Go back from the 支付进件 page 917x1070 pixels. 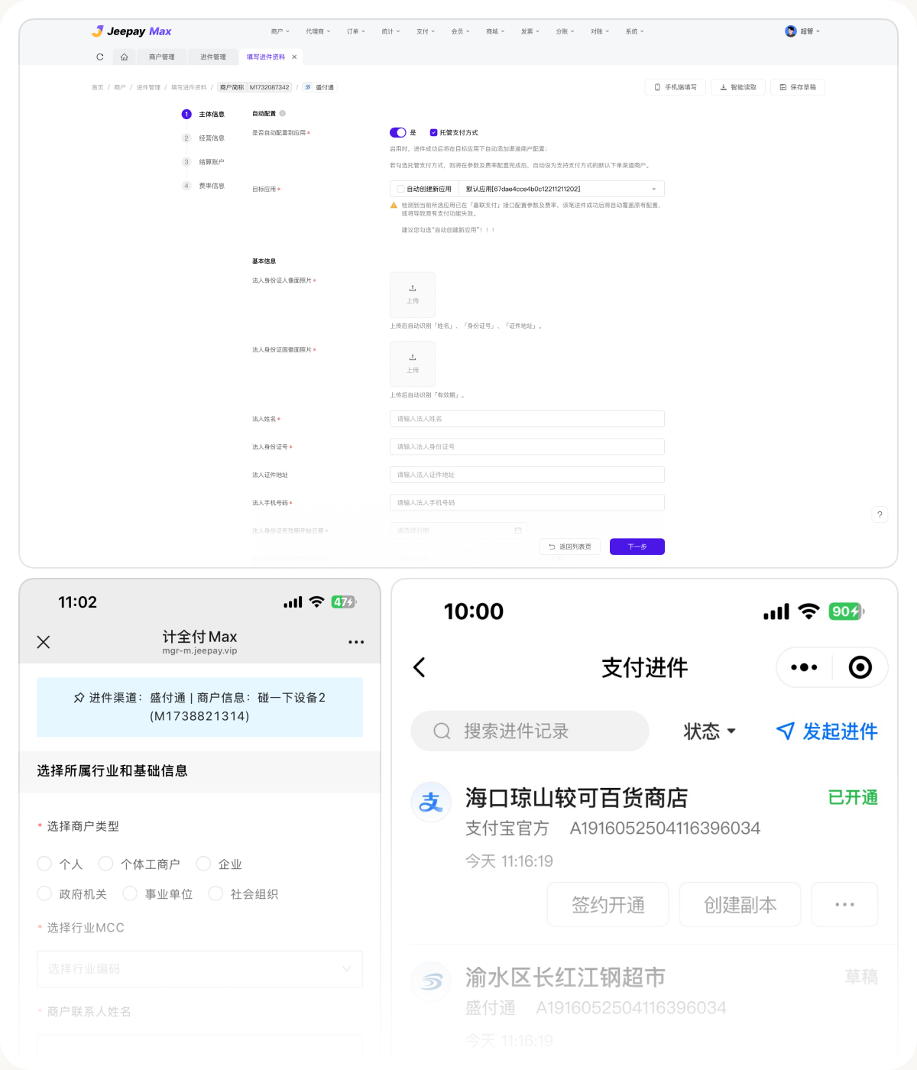pyautogui.click(x=419, y=667)
